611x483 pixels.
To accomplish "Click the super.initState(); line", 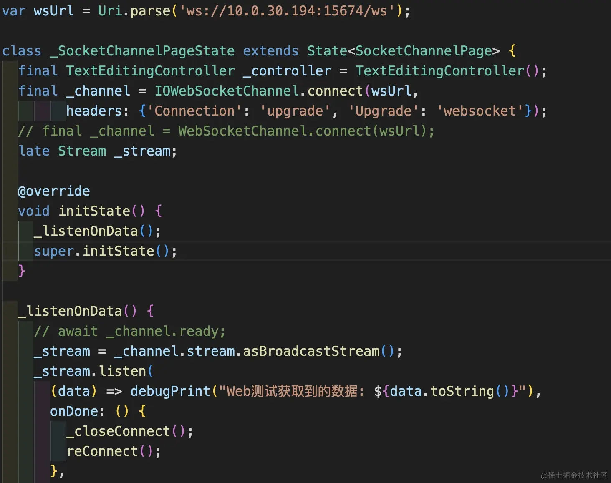I will pyautogui.click(x=106, y=251).
